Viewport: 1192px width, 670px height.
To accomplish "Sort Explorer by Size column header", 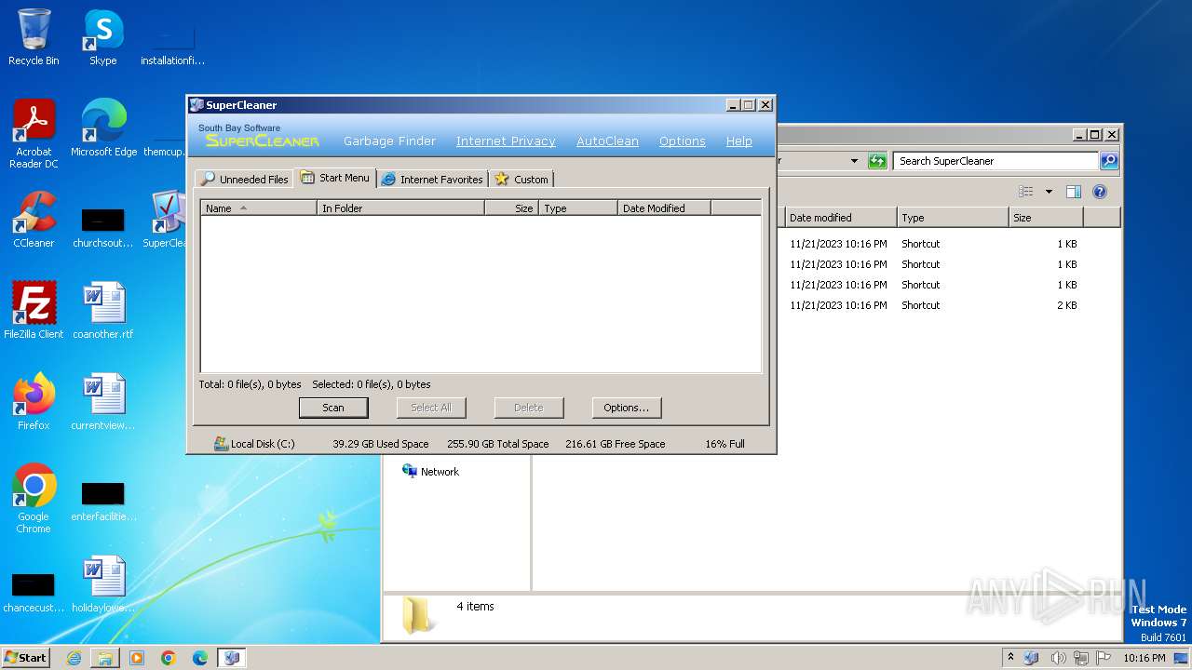I will (1046, 218).
